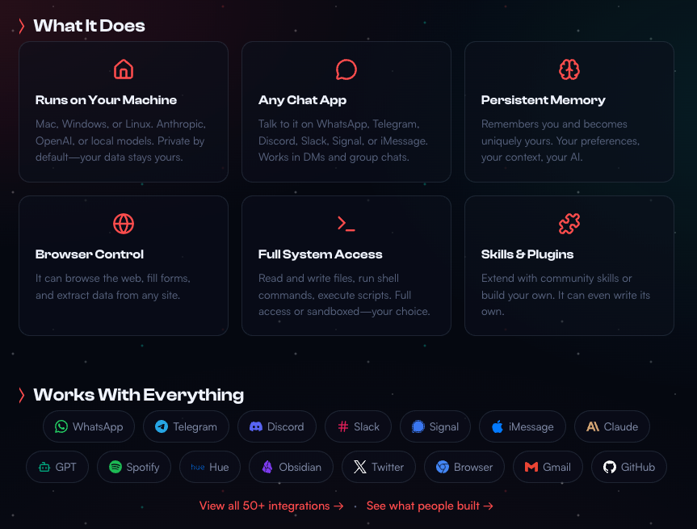Viewport: 697px width, 529px height.
Task: Select the Signal integration chip
Action: point(435,426)
